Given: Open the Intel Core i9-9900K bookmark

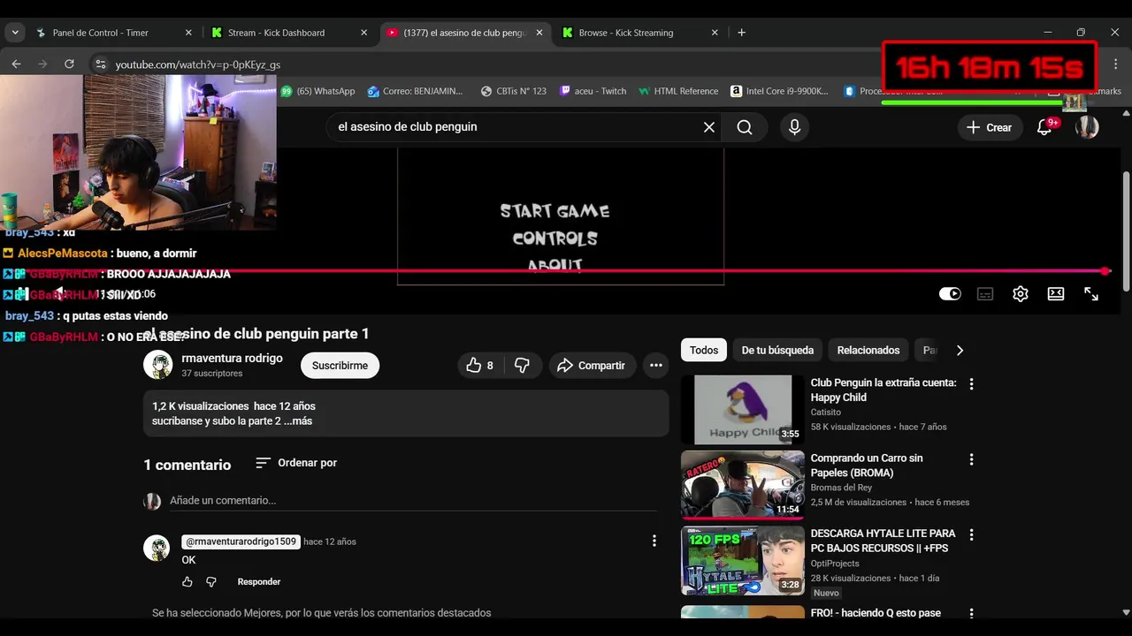Looking at the screenshot, I should pos(780,91).
